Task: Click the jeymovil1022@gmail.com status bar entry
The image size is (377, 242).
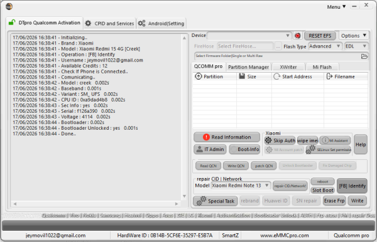Action: click(x=55, y=236)
